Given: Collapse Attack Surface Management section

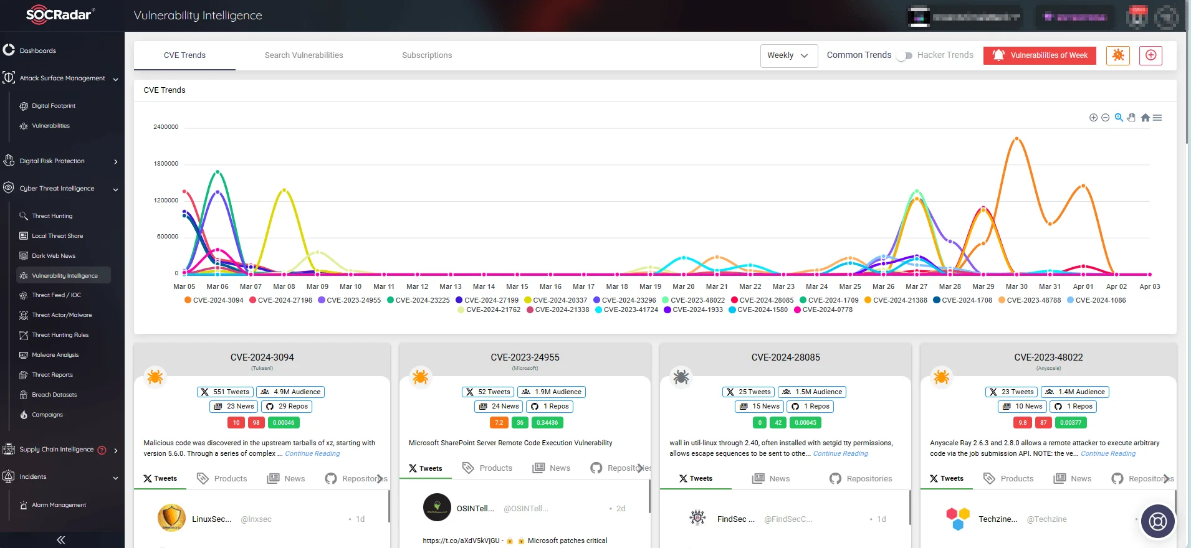Looking at the screenshot, I should coord(116,79).
